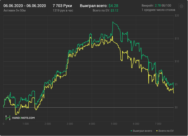Screen dimensions: 188x136
Task: Click the 'Активен 5ч 50м' active time text
Action: (15, 10)
